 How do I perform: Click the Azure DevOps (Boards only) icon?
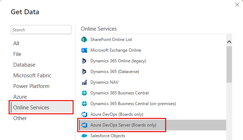(84, 114)
